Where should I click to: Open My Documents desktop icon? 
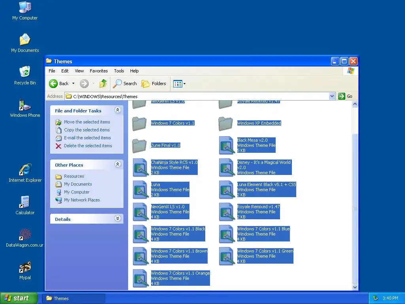pos(25,43)
